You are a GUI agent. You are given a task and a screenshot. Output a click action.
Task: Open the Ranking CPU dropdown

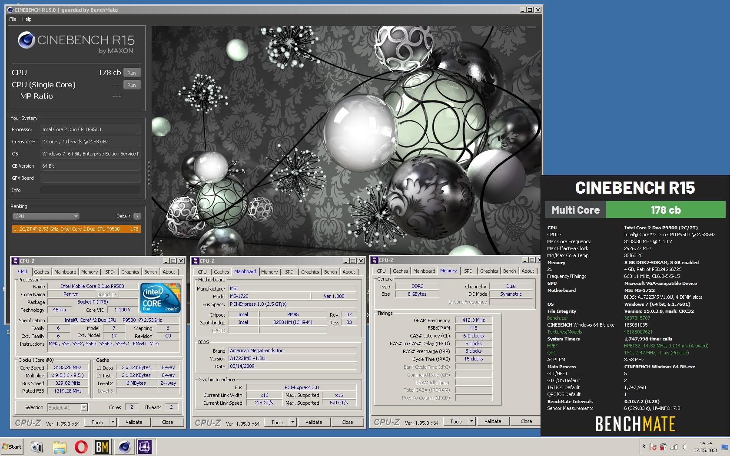tap(46, 216)
